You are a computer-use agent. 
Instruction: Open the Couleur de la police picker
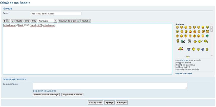pos(69,21)
